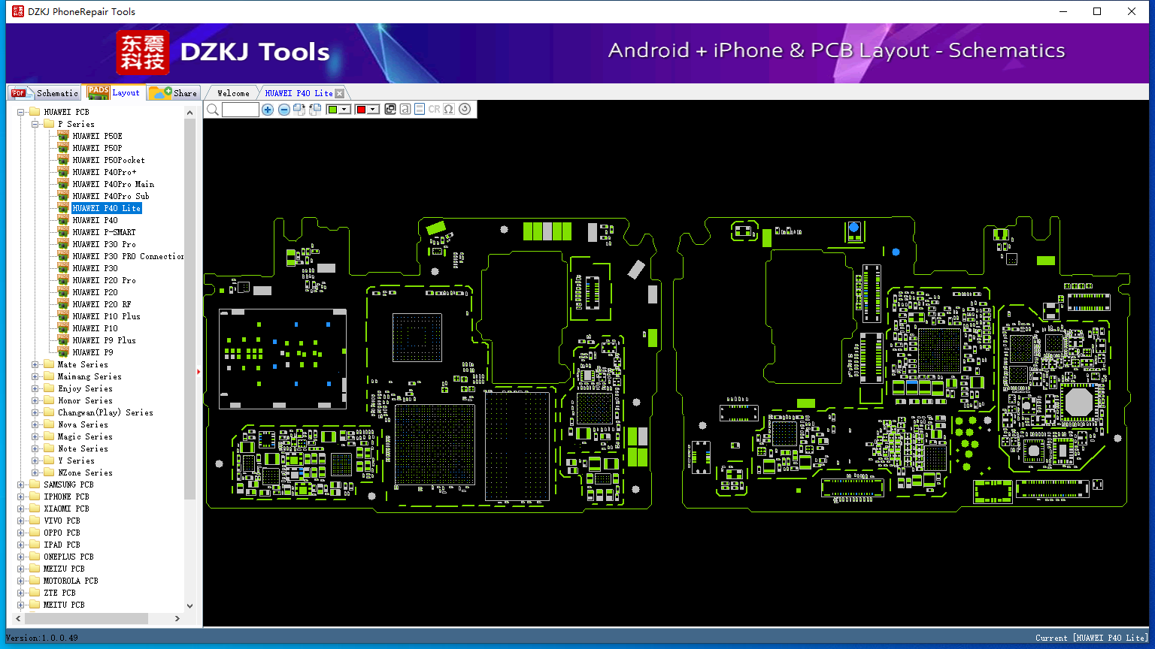Viewport: 1155px width, 649px height.
Task: Click the red color swatch in the toolbar
Action: (x=361, y=110)
